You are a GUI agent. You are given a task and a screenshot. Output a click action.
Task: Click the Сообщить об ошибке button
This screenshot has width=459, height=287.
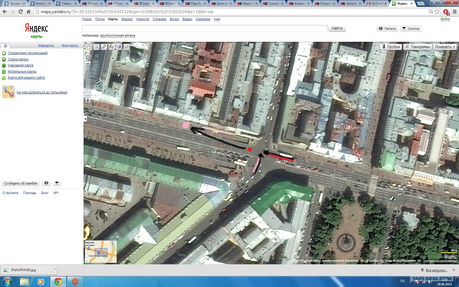pos(20,183)
